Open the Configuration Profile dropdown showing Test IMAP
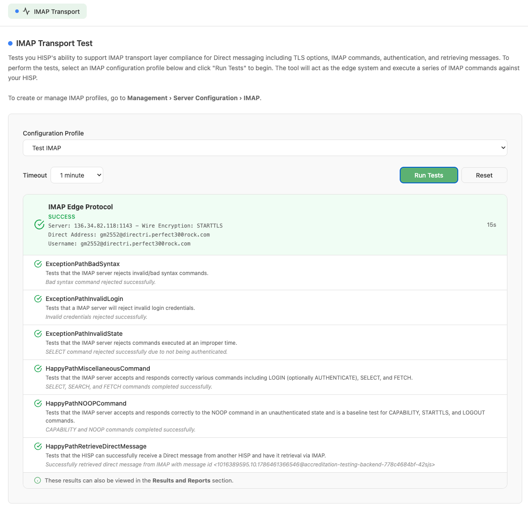The width and height of the screenshot is (528, 508). pyautogui.click(x=265, y=148)
